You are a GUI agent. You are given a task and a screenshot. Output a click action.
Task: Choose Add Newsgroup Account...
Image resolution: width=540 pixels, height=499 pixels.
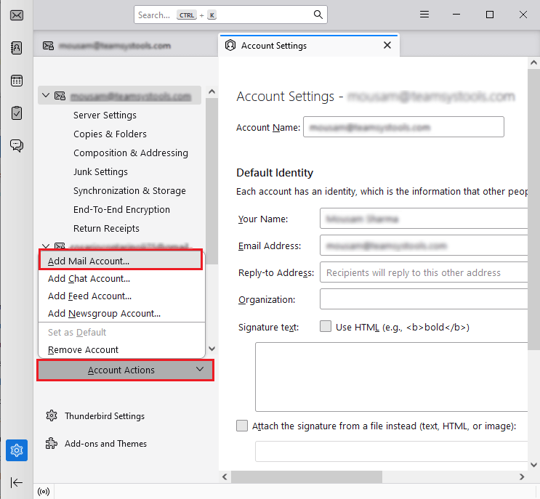click(121, 314)
